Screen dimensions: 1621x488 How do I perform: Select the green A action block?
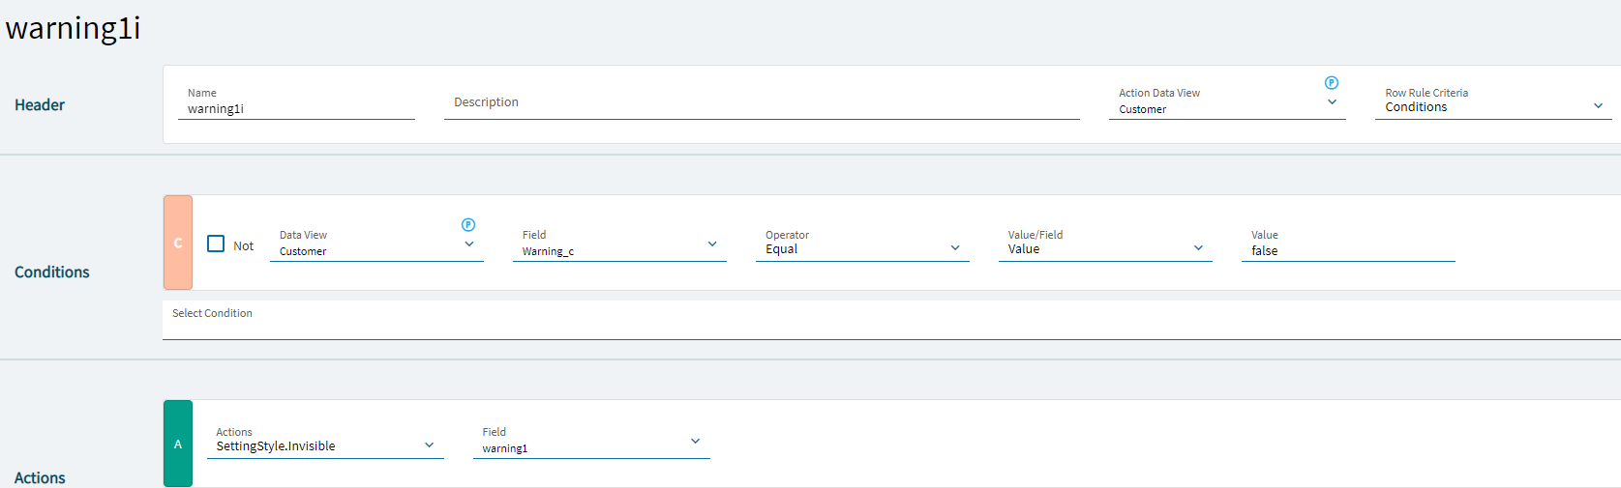point(178,444)
